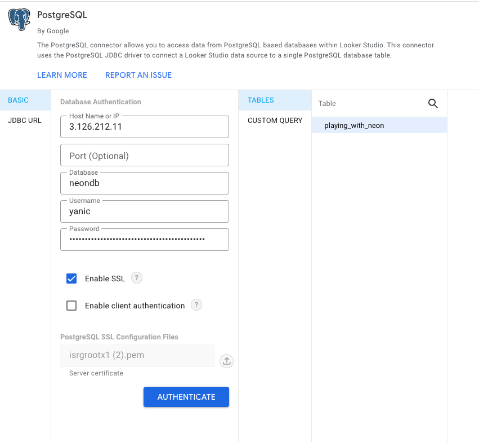
Task: Click 'PostgreSQL SSL Configuration Files' heading
Action: 119,337
